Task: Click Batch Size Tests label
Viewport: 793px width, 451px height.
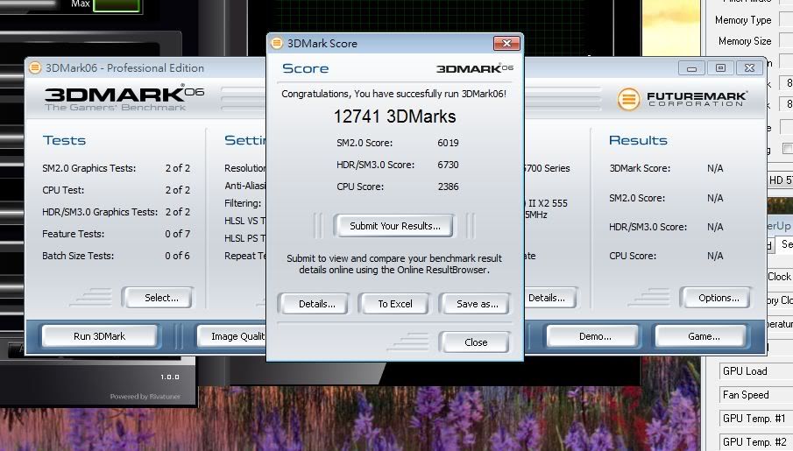Action: click(x=78, y=256)
